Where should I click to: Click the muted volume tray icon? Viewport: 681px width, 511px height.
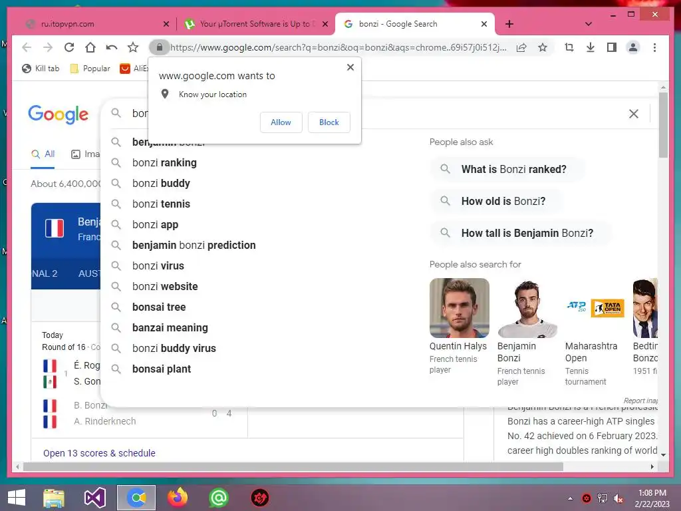(618, 498)
